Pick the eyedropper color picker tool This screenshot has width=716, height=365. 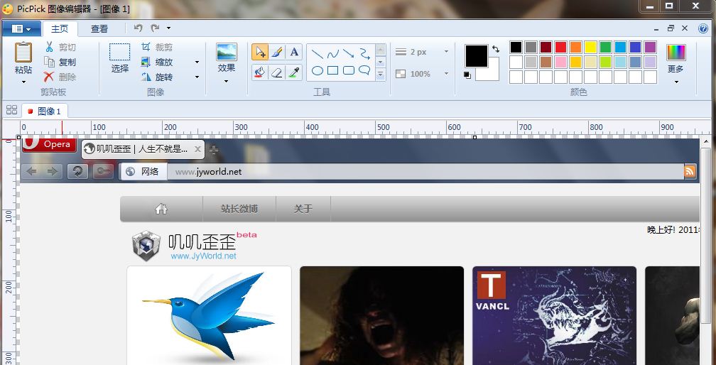point(294,72)
